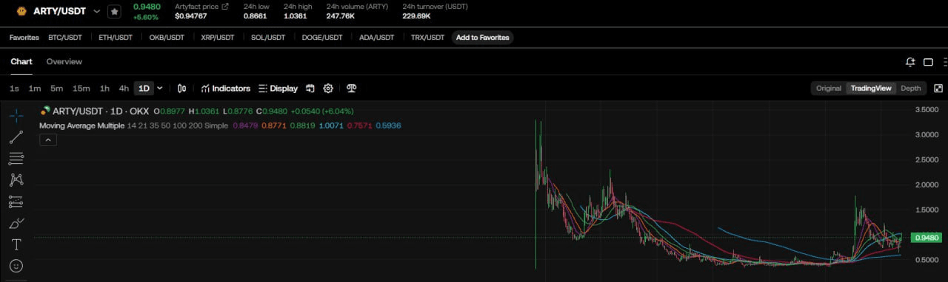This screenshot has width=948, height=282.
Task: Select the trend line drawing tool
Action: [x=16, y=137]
